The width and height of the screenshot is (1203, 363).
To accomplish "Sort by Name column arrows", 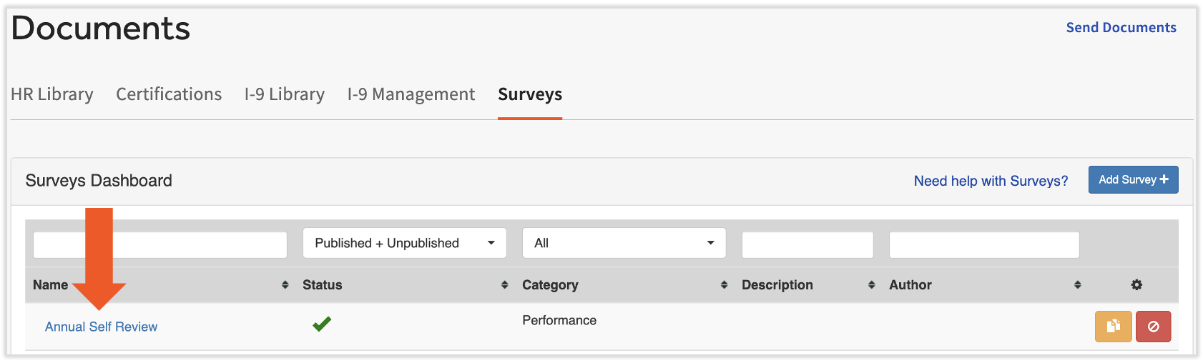I will click(x=285, y=285).
